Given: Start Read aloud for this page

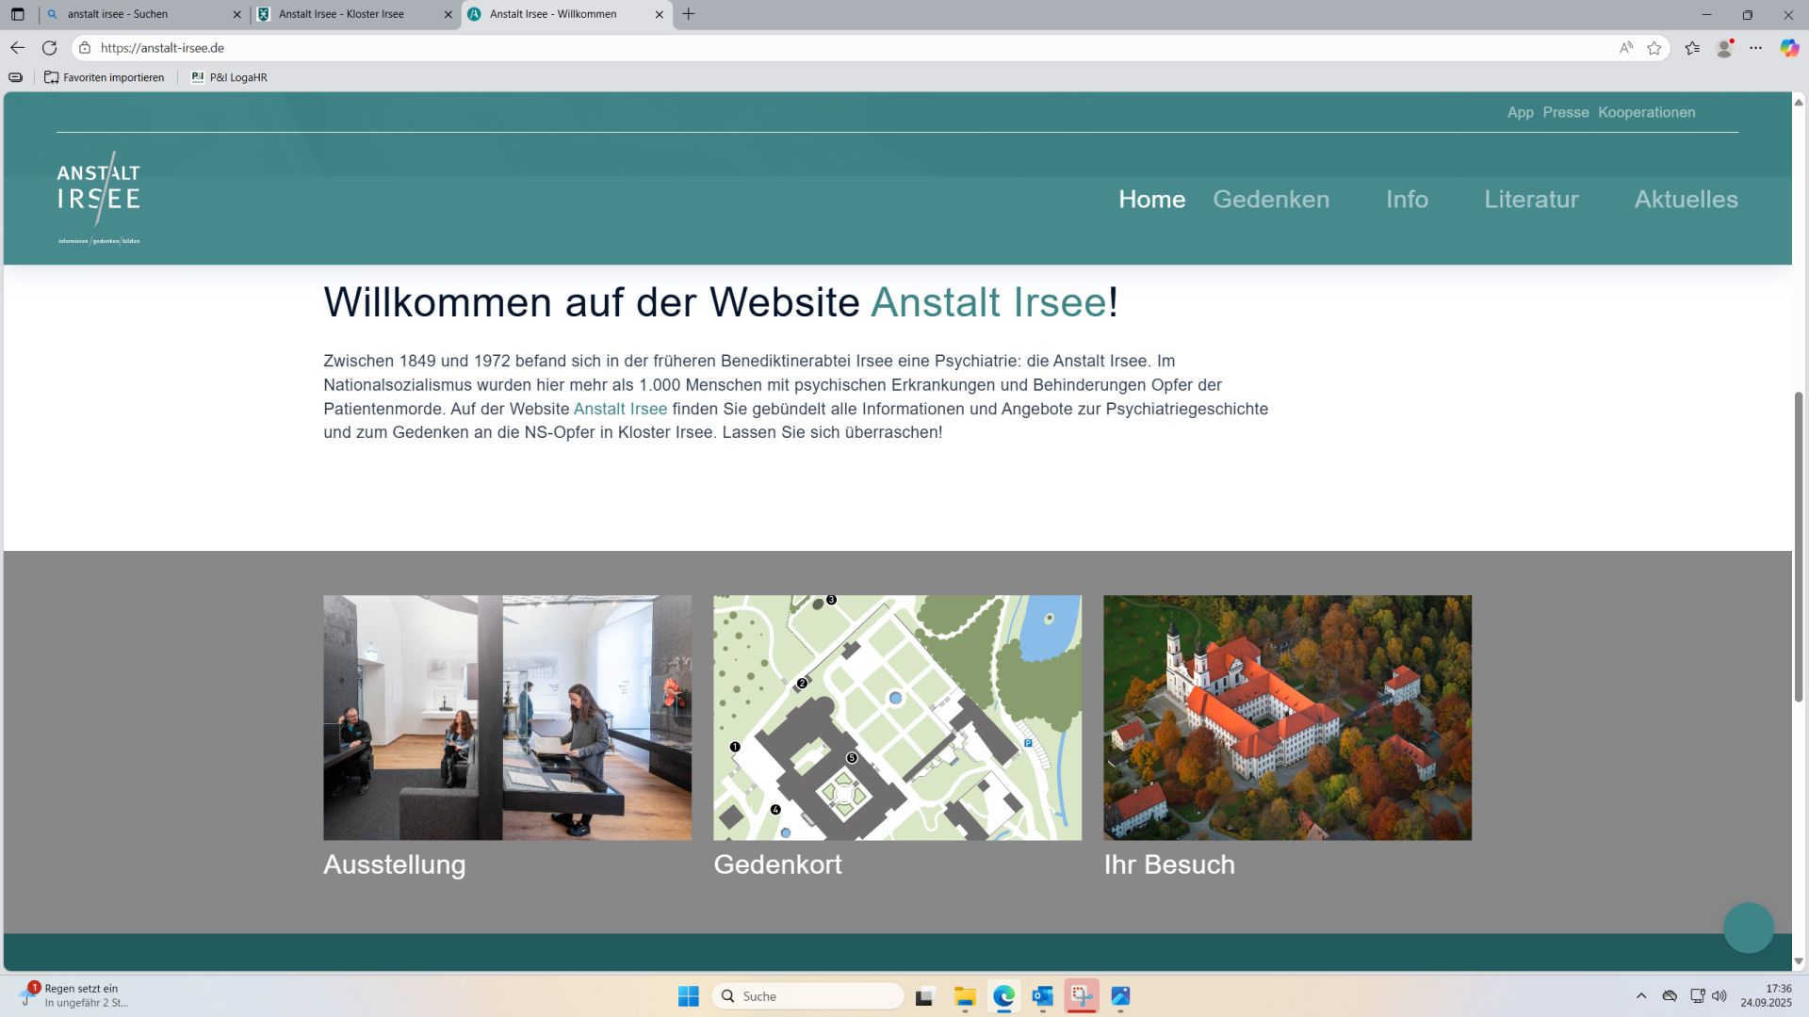Looking at the screenshot, I should [x=1625, y=47].
